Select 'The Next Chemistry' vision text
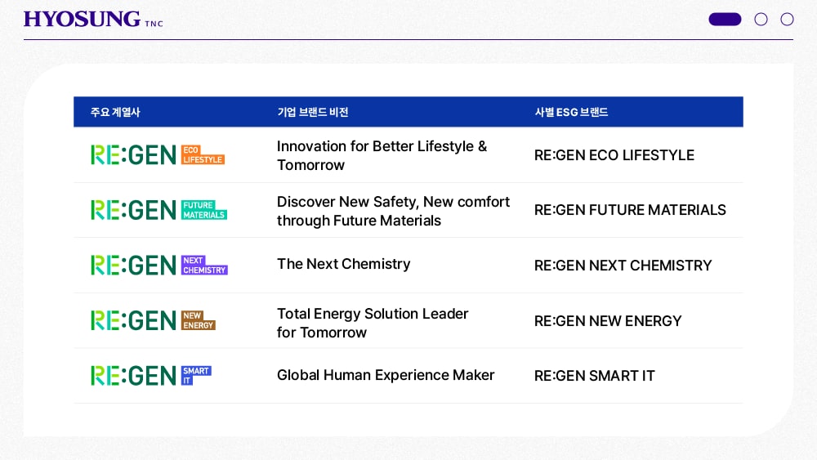The image size is (817, 460). point(344,264)
